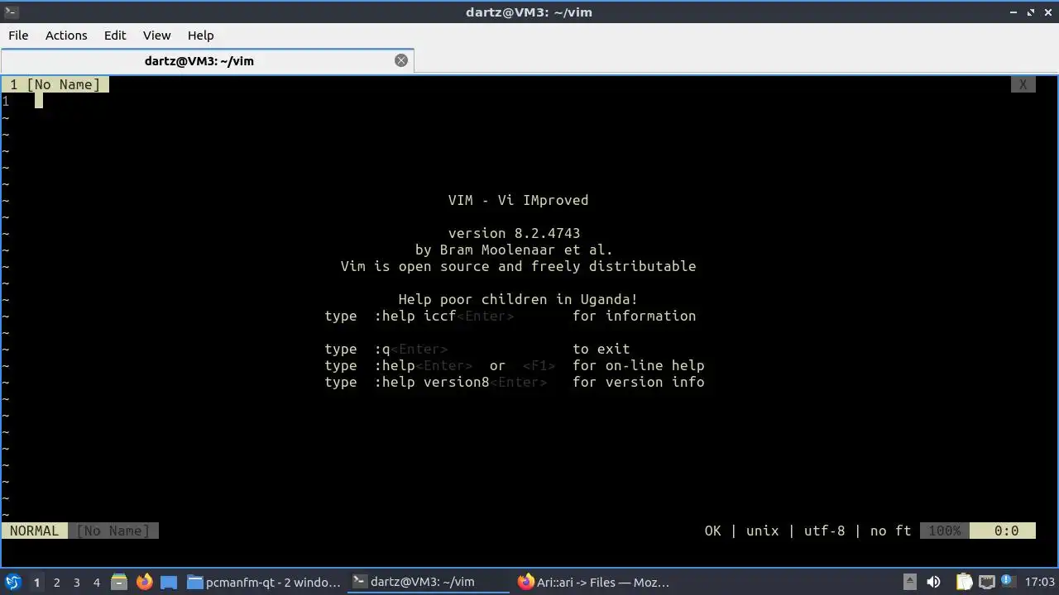This screenshot has height=595, width=1059.
Task: Click the 17:03 clock in the tray
Action: click(1040, 582)
